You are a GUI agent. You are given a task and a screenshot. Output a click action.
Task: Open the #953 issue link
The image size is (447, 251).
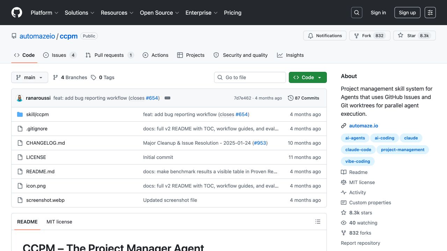260,143
